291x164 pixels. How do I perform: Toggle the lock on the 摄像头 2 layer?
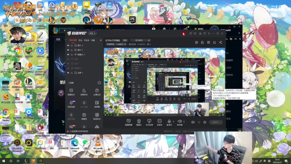(x=72, y=54)
